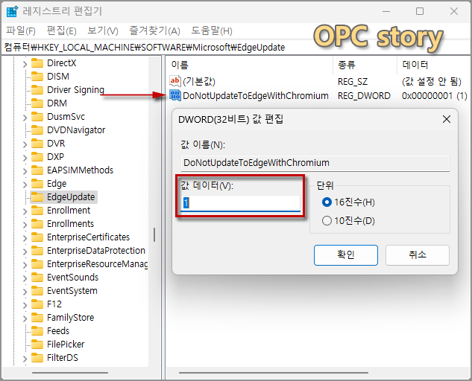Click the ab string icon of the (기본값) value
The width and height of the screenshot is (472, 381).
click(x=175, y=81)
